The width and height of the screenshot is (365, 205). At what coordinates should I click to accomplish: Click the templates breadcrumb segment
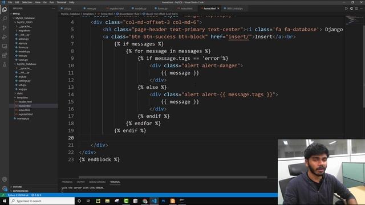pyautogui.click(x=88, y=14)
